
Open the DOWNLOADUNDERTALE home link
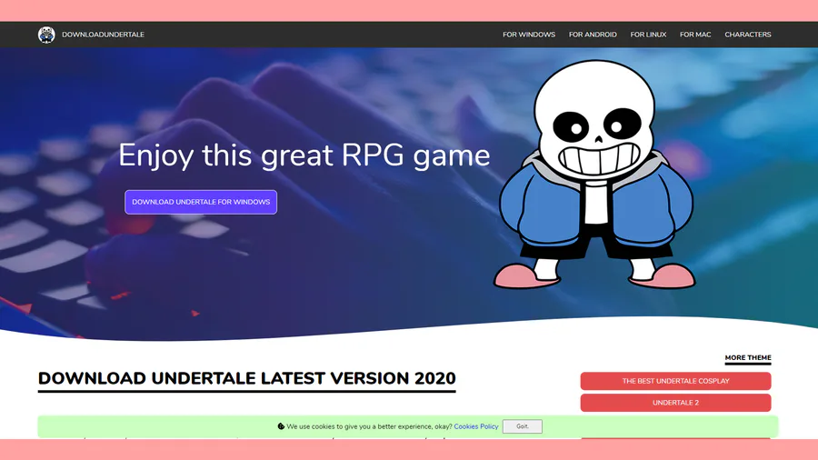(103, 35)
